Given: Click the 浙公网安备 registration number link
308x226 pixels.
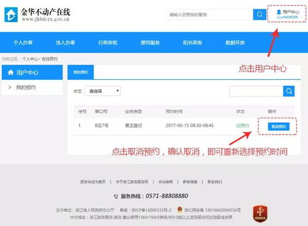Looking at the screenshot, I should coord(212,210).
